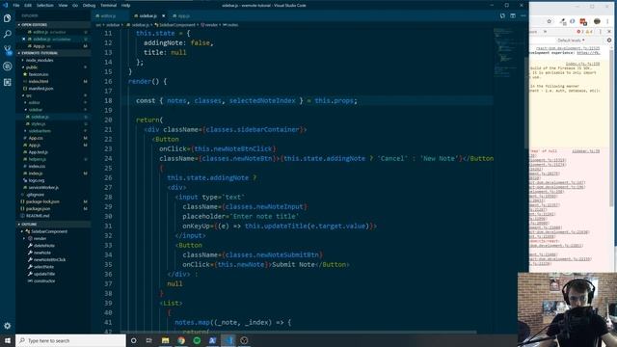Click the Windows search box
Image resolution: width=617 pixels, height=347 pixels.
70,340
